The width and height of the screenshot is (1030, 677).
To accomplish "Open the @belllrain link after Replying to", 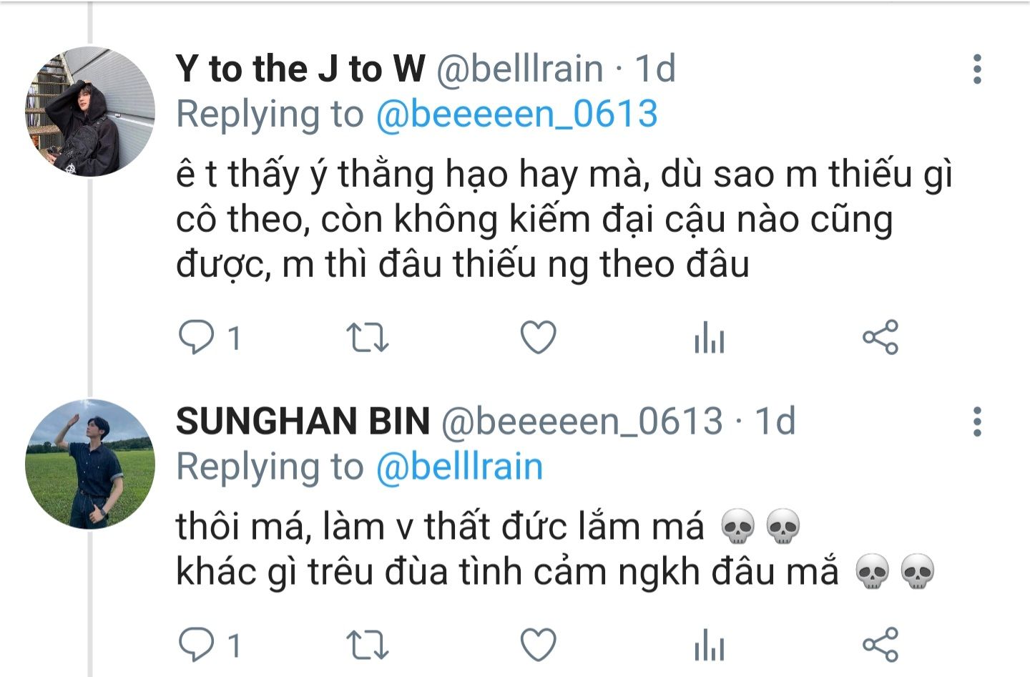I will pos(459,467).
